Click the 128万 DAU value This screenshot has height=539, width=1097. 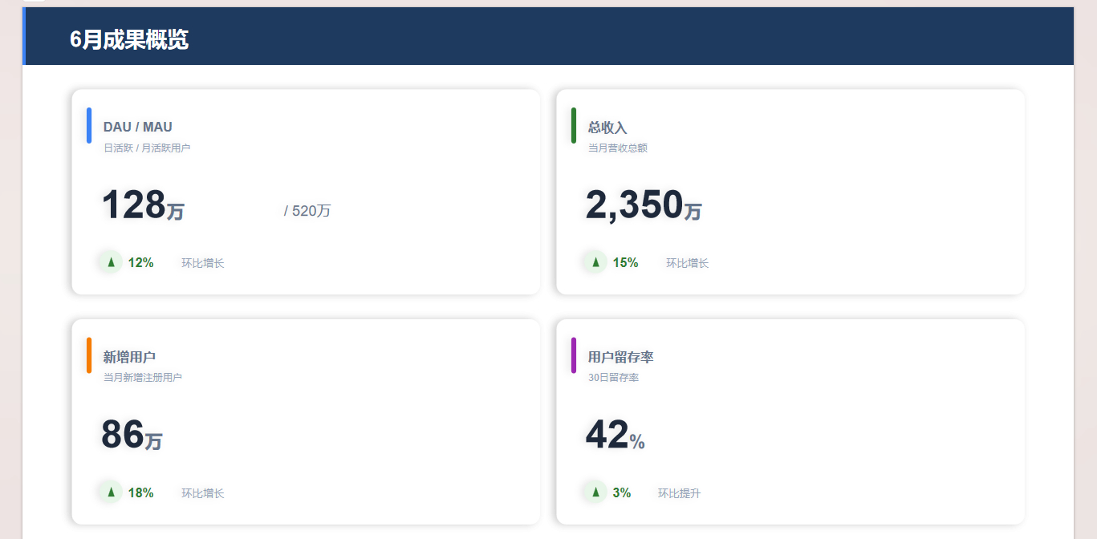point(143,205)
